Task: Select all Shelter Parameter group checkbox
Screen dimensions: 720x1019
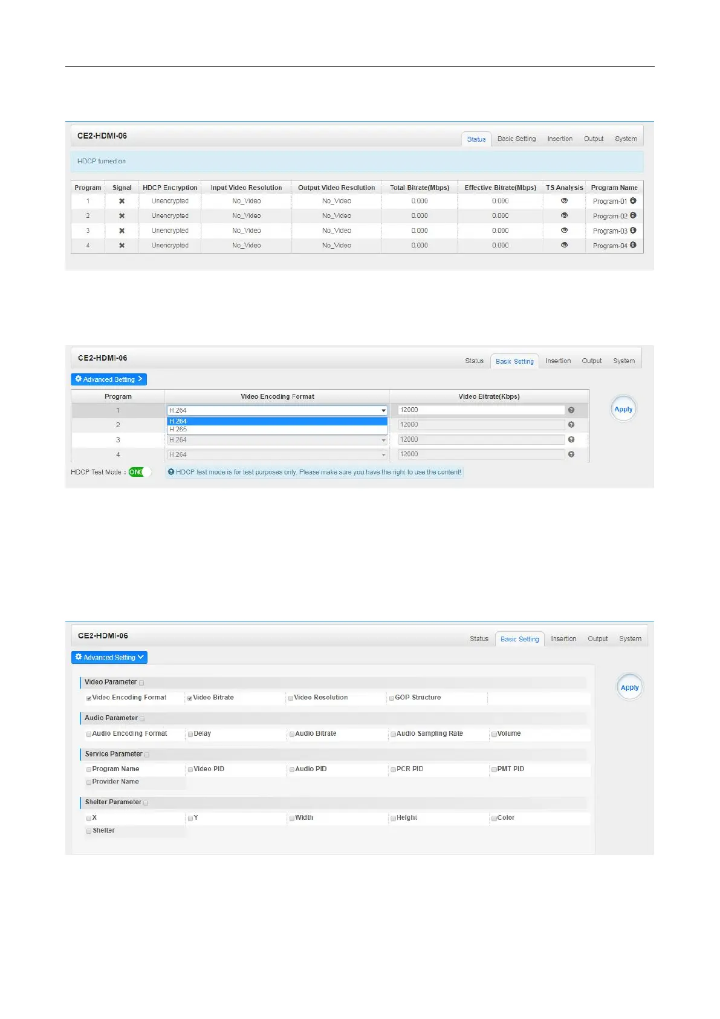Action: coord(146,803)
